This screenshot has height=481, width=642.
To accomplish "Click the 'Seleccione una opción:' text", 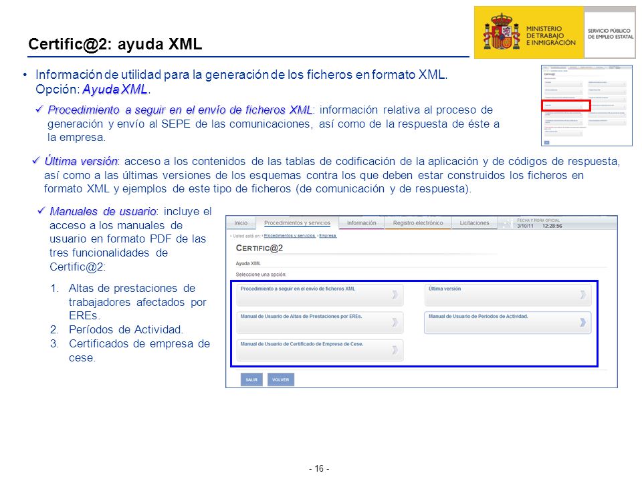I will click(261, 275).
